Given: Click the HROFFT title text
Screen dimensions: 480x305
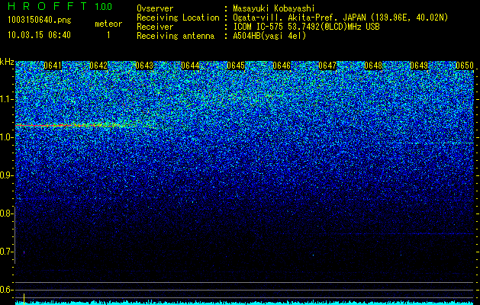Looking at the screenshot, I should pos(48,6).
